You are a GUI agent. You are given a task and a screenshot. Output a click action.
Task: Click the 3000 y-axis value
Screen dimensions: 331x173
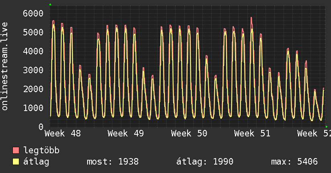tap(33, 70)
